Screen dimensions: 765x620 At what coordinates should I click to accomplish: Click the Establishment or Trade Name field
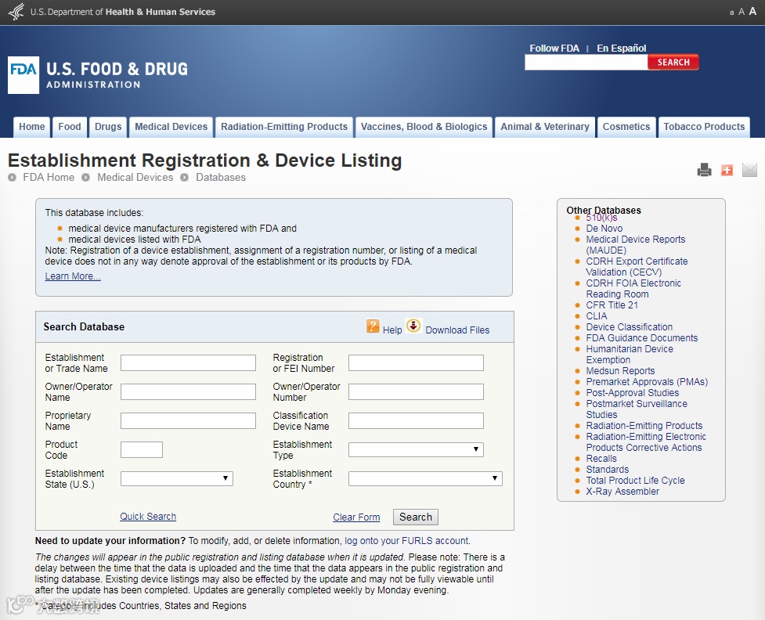pos(188,363)
